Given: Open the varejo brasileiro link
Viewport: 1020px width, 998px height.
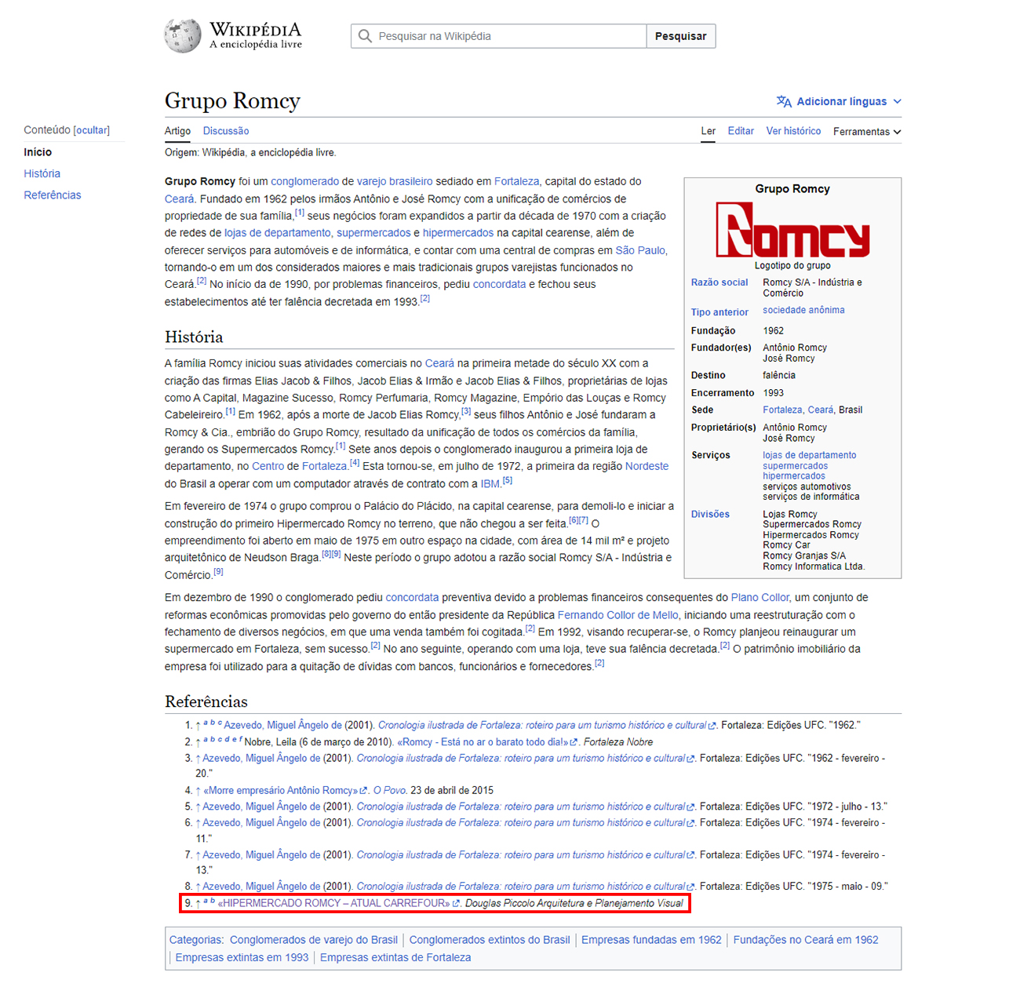Looking at the screenshot, I should [x=395, y=181].
